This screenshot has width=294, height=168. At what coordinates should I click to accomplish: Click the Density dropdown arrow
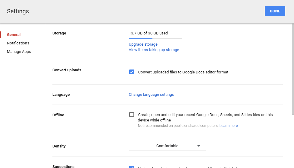199,146
